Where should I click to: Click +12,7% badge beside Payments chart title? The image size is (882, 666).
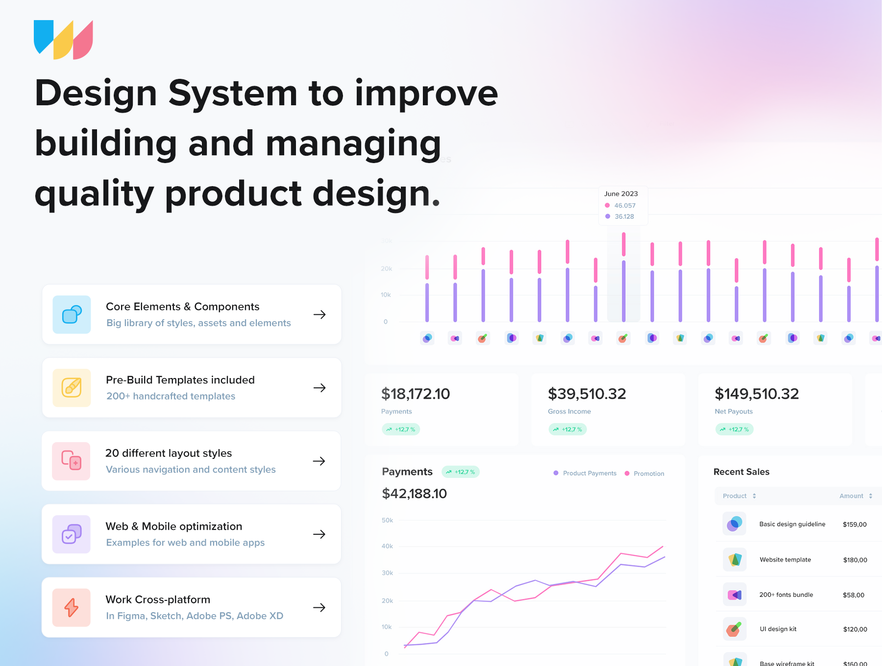461,472
